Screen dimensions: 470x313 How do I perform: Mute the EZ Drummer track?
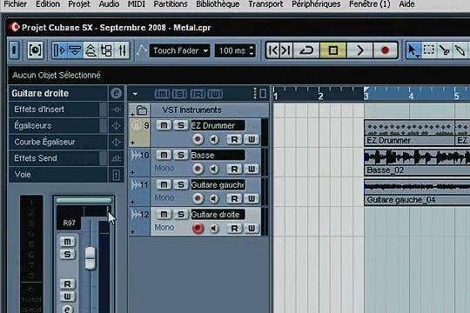coord(164,125)
